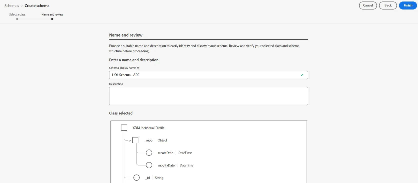
Task: Click the XDM Individual Profile square node icon
Action: tap(124, 128)
